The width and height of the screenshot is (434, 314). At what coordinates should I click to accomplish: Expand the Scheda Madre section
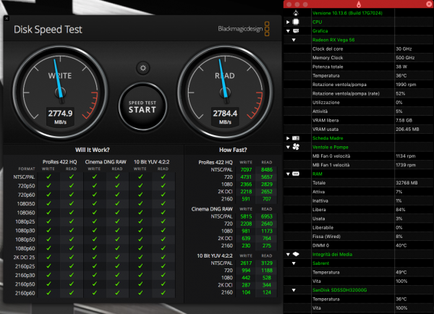click(288, 137)
